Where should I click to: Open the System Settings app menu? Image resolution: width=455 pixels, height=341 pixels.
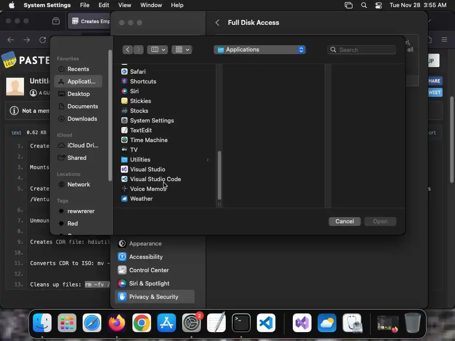pyautogui.click(x=47, y=5)
